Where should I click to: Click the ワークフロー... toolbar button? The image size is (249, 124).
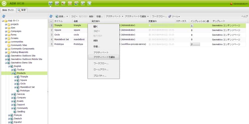click(x=159, y=16)
